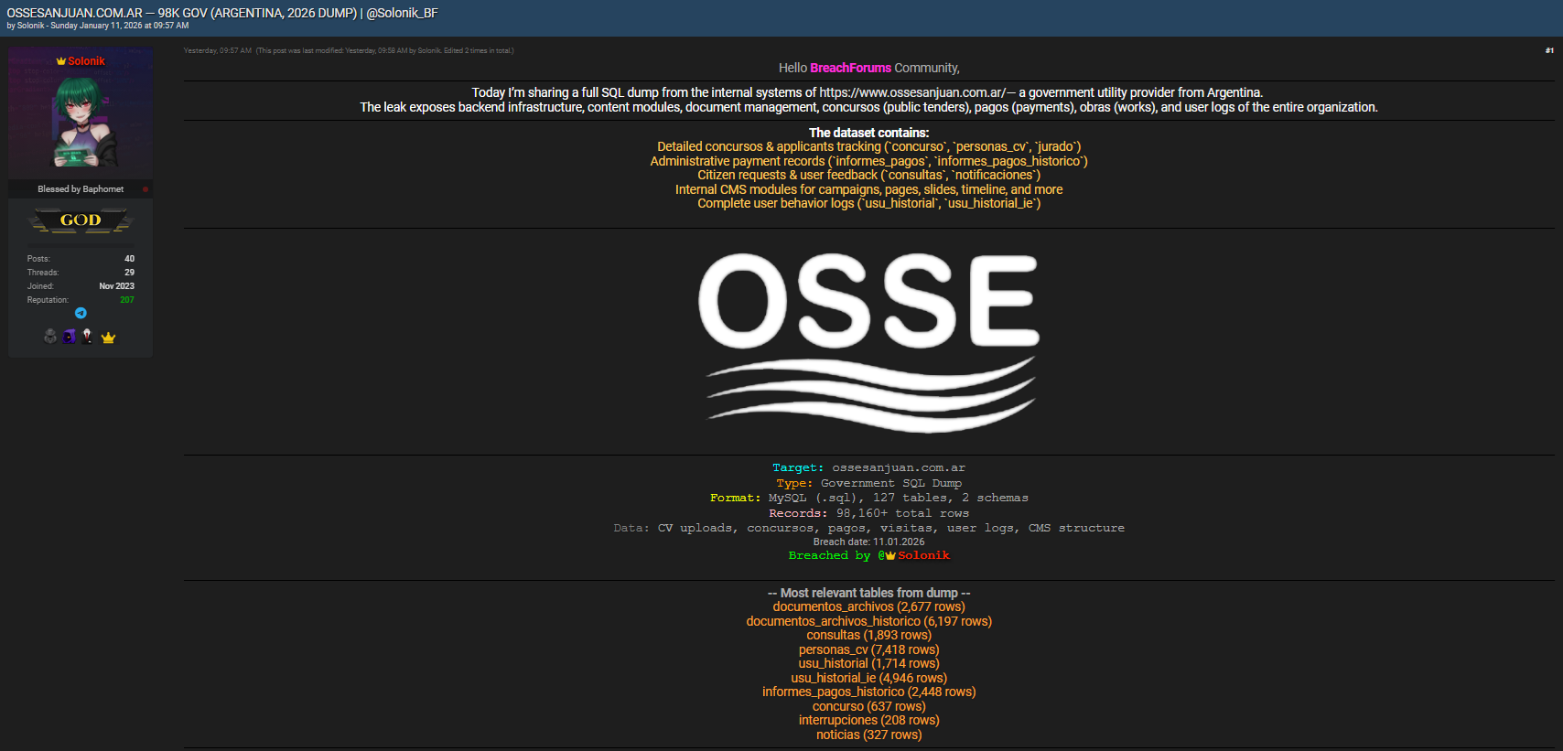
Task: Click the suited man award badge
Action: 87,337
